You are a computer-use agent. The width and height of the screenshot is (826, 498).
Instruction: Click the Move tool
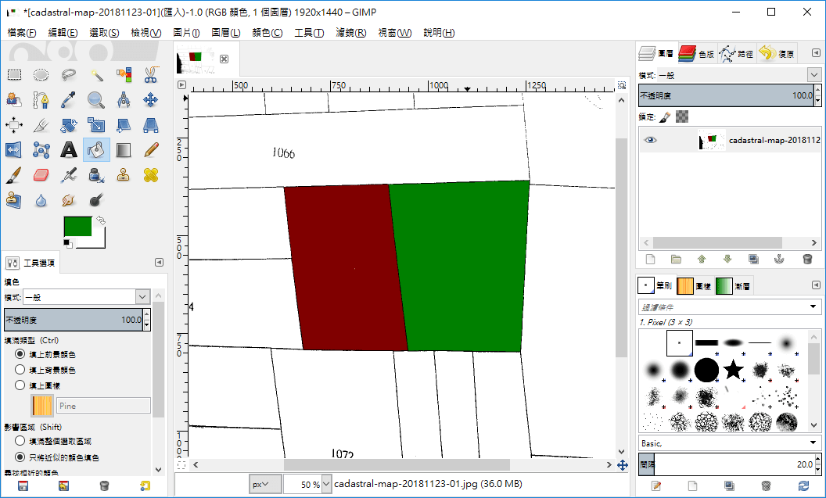point(151,100)
